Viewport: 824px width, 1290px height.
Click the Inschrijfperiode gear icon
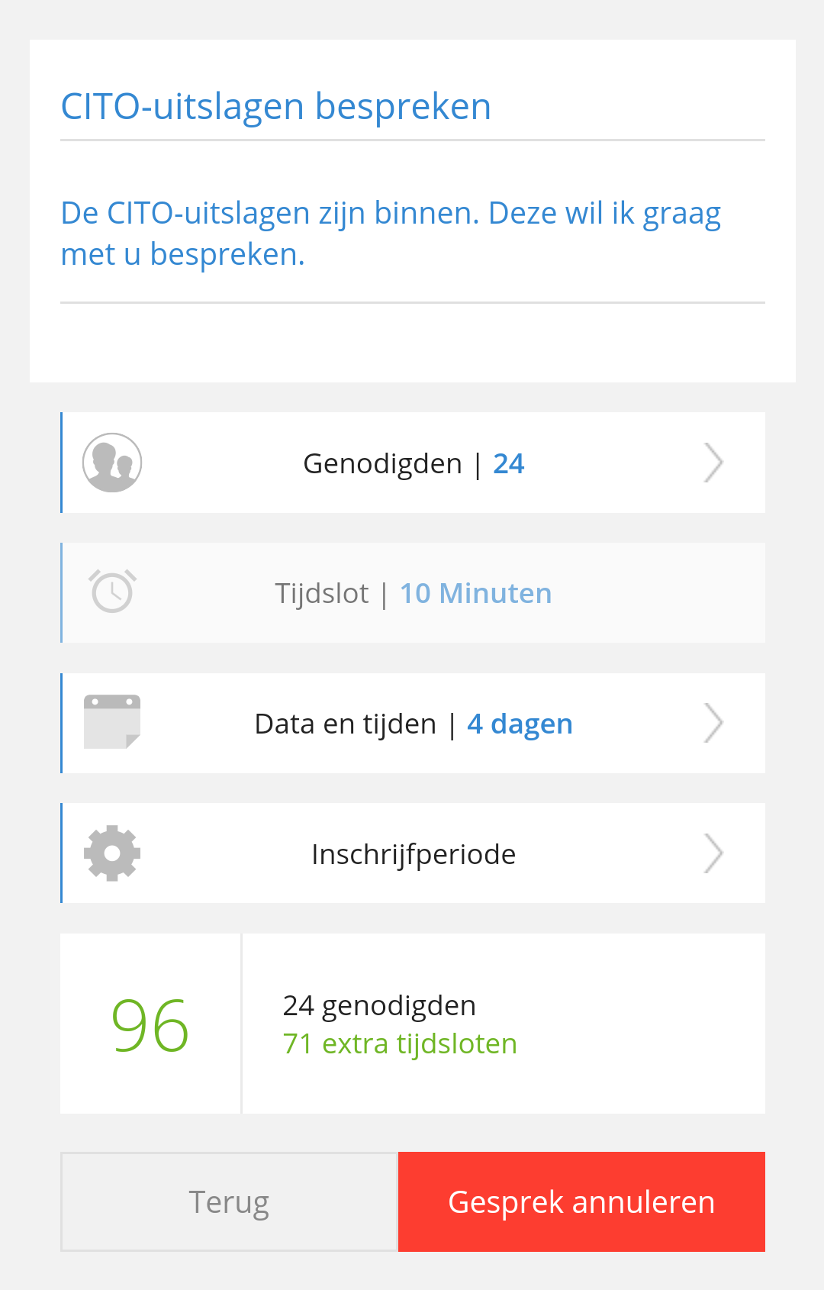click(x=112, y=853)
